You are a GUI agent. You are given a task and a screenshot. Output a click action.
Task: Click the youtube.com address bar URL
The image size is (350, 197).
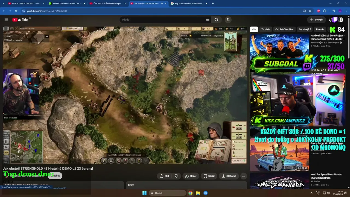[x=47, y=11]
